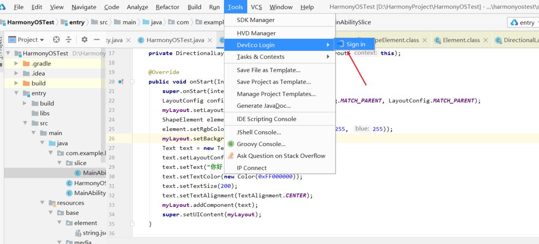This screenshot has height=244, width=539.
Task: Click the Sign in arrow icon
Action: point(341,44)
